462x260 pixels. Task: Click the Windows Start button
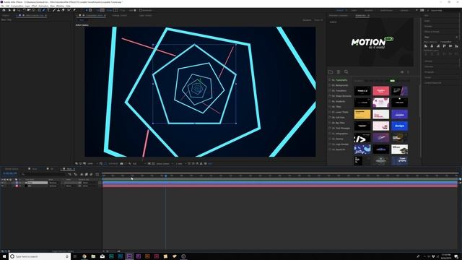coord(4,256)
